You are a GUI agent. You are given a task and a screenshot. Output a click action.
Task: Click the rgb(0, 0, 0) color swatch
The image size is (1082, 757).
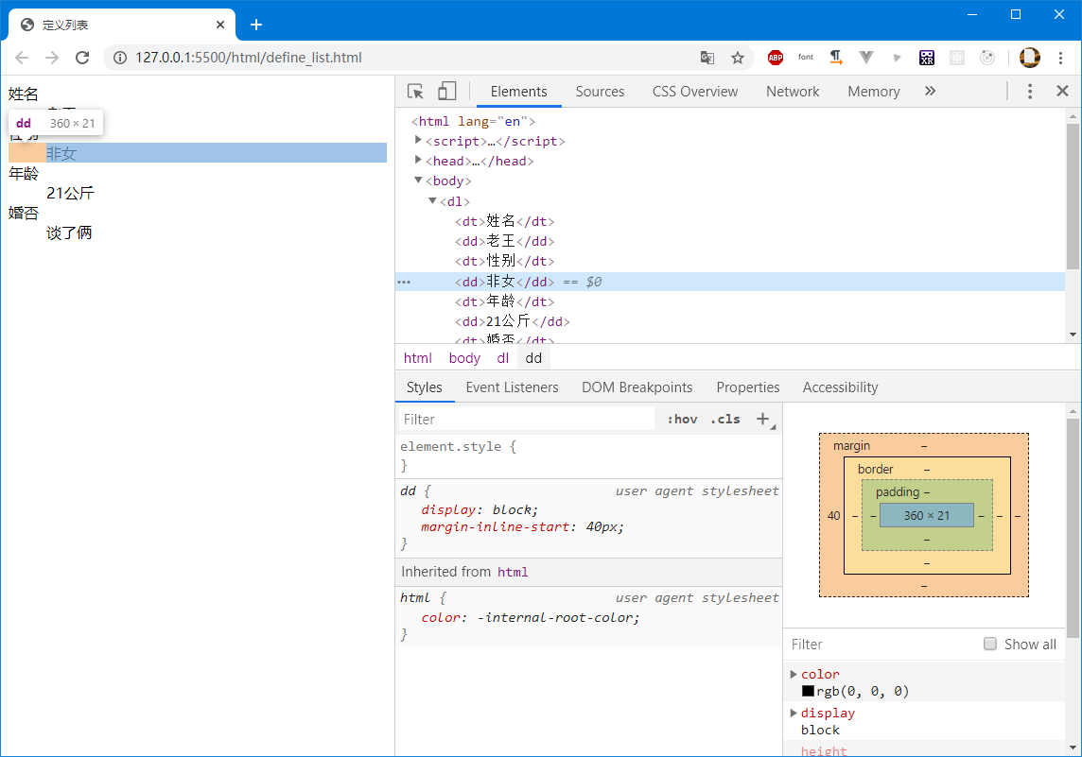pyautogui.click(x=808, y=691)
